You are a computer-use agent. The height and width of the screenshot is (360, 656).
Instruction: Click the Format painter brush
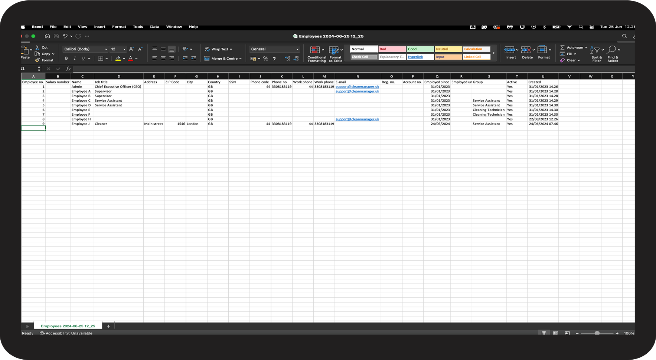[37, 60]
